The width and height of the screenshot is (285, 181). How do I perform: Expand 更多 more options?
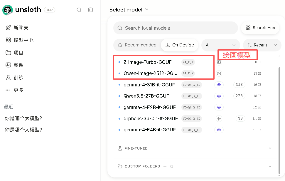[15, 90]
